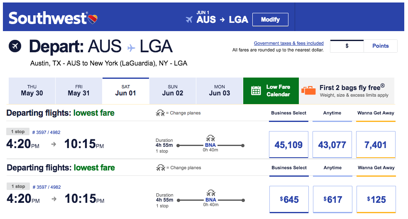
Task: Select the Sun Jun 02 date tab
Action: pyautogui.click(x=173, y=91)
